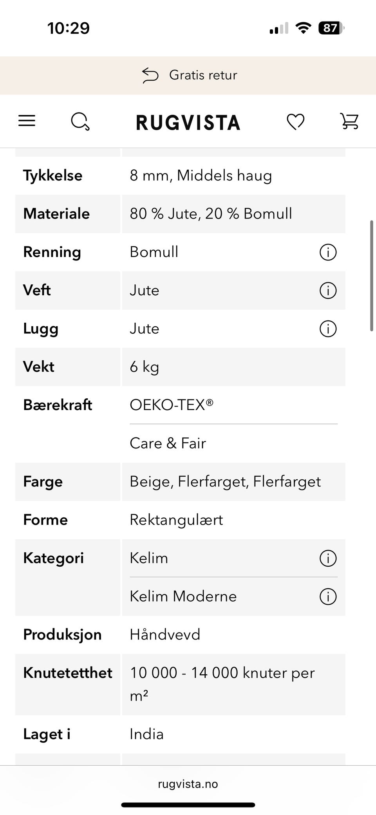Select Kelim Moderne category text
The image size is (376, 815).
click(183, 596)
